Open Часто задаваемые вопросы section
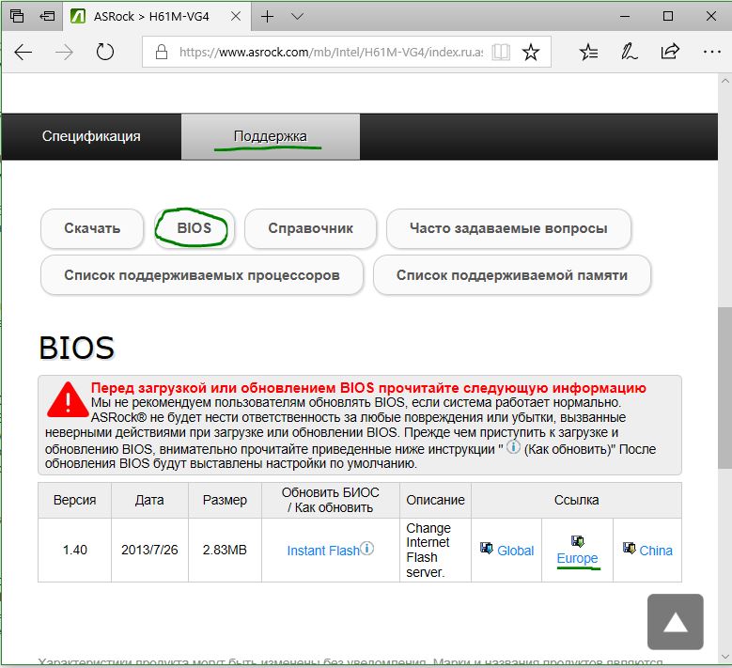 coord(509,228)
